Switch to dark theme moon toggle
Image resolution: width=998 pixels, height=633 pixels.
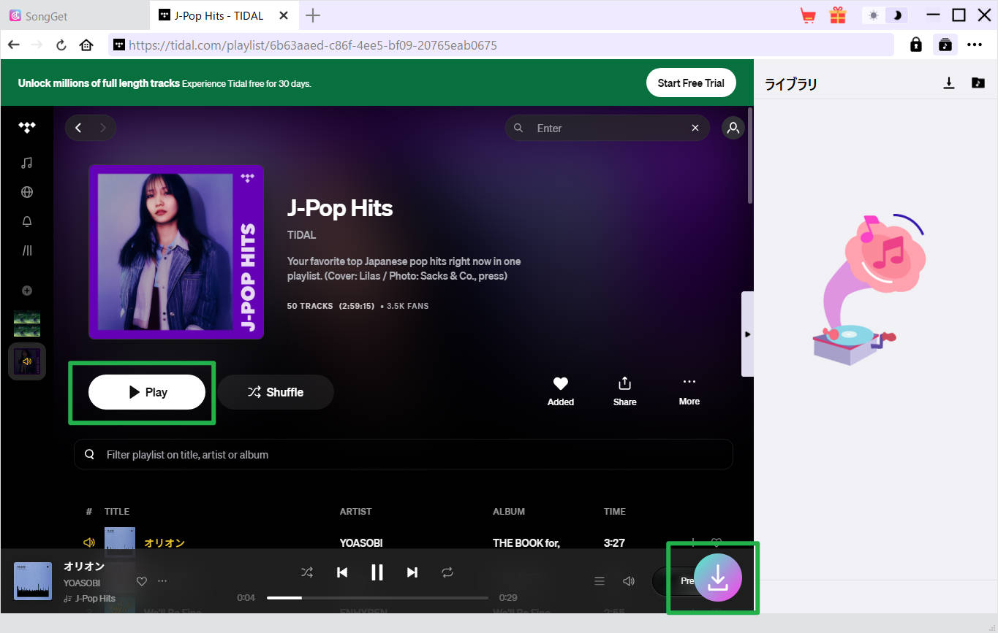pyautogui.click(x=897, y=15)
